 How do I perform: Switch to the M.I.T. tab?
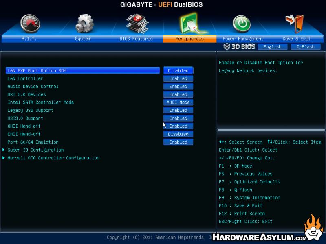click(x=29, y=39)
